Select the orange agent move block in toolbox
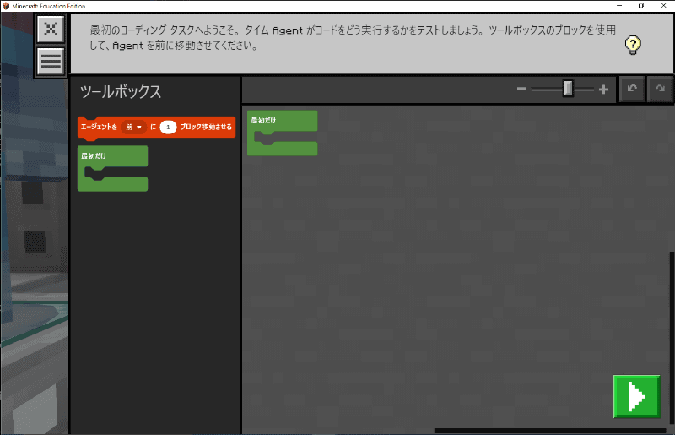 coord(157,128)
